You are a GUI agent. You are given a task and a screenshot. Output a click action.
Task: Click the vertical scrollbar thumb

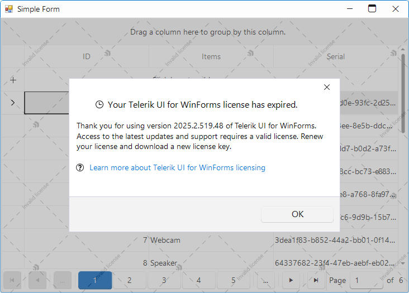click(x=403, y=95)
